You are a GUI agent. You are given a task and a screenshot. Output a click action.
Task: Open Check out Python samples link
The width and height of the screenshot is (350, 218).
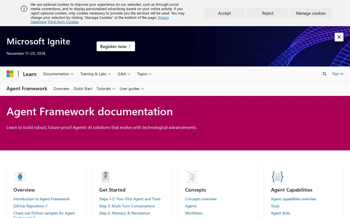44,213
